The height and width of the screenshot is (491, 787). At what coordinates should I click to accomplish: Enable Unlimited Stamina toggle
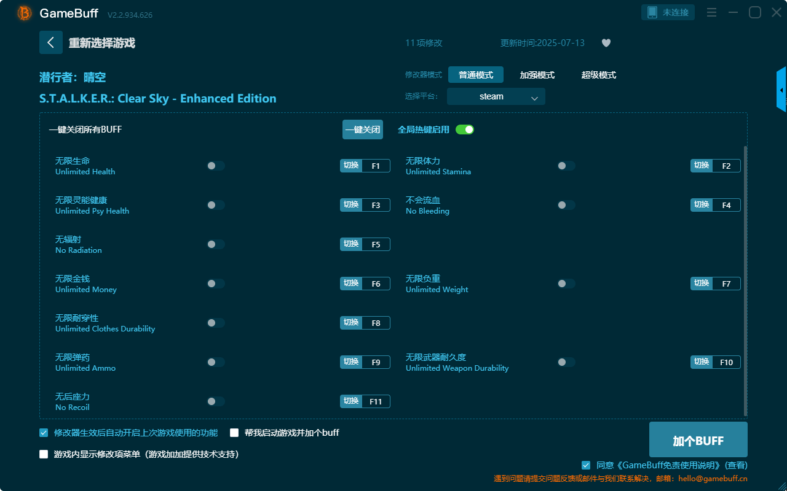click(566, 166)
